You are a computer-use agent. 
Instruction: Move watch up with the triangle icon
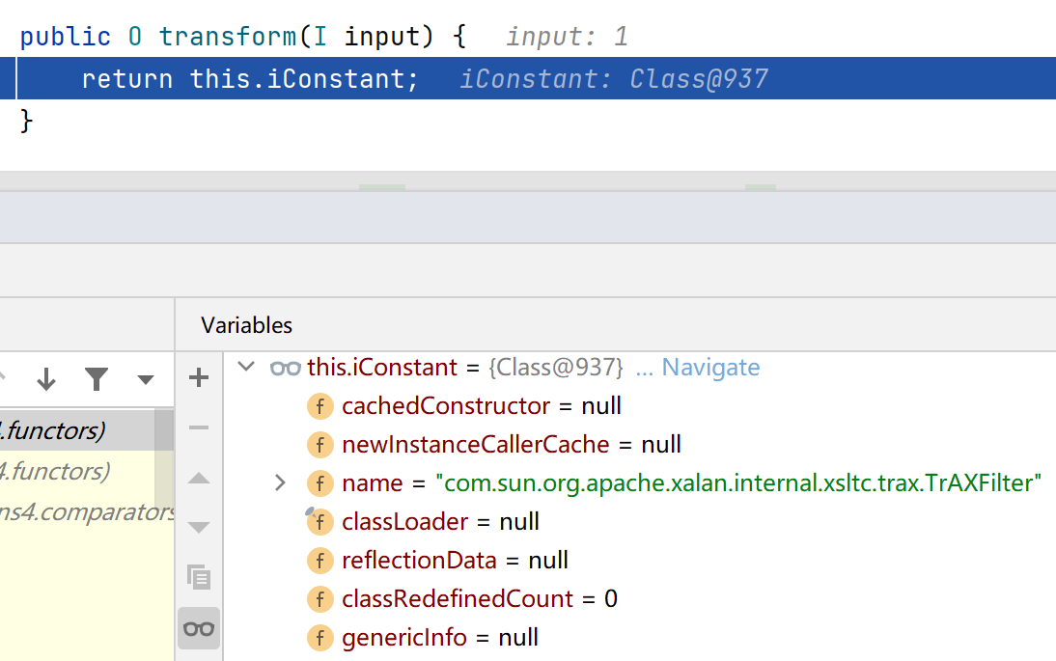(199, 478)
